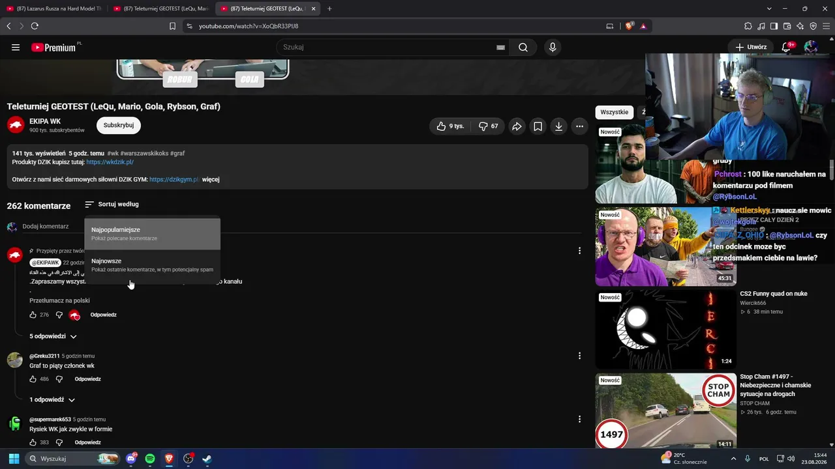Click the #warszawskikoks hashtag
Screen dimensions: 835x469
pyautogui.click(x=144, y=154)
